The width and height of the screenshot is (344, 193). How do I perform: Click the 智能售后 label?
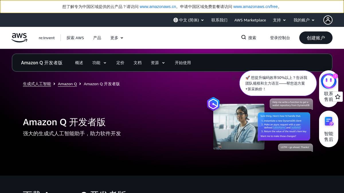[329, 136]
